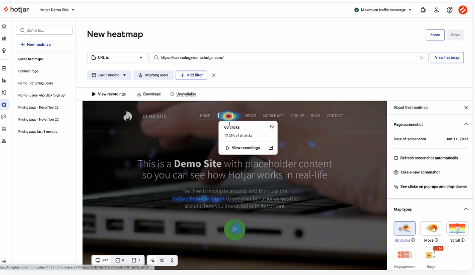475x275 pixels.
Task: Select the active Heatmaps icon in sidebar
Action: 4,105
